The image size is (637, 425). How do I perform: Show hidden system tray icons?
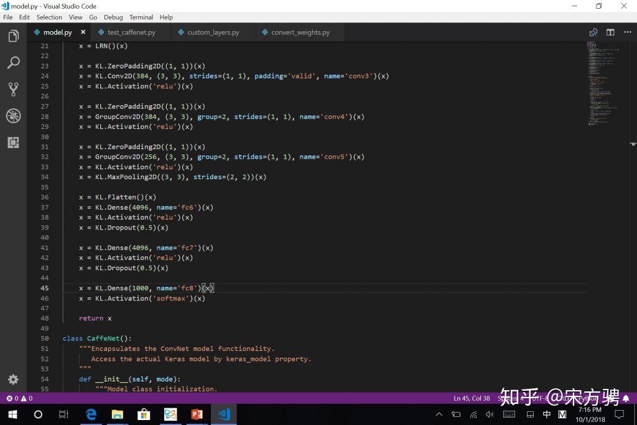pos(439,414)
